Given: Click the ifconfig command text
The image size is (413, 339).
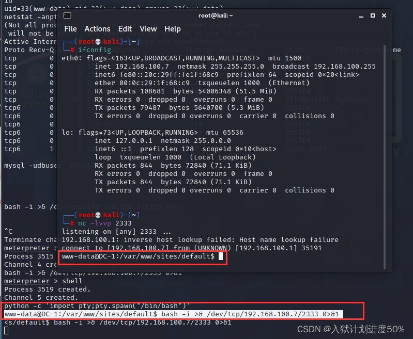Looking at the screenshot, I should 95,50.
